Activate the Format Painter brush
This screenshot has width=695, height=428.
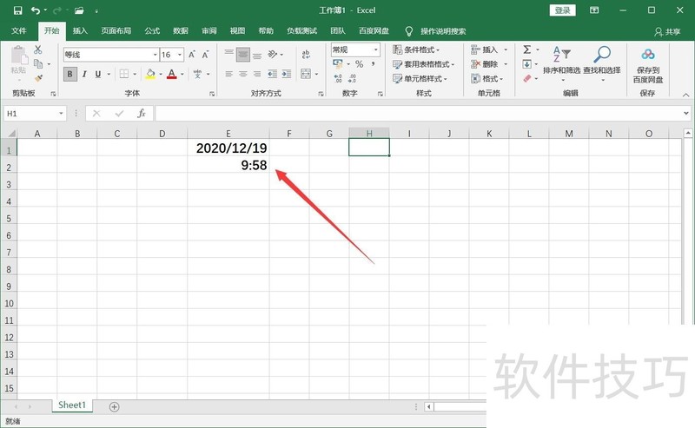coord(38,78)
